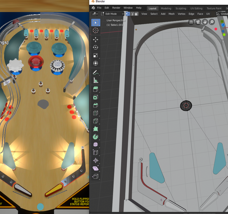Open the Edit menu
The image size is (228, 214).
[x=107, y=8]
